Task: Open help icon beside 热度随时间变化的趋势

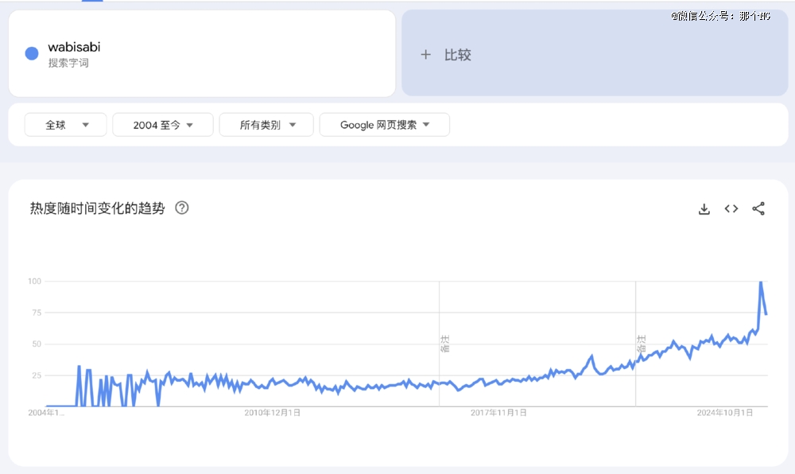Action: (x=182, y=208)
